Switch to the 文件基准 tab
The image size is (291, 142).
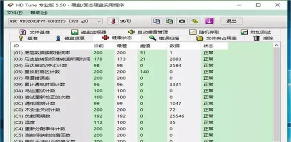tap(35, 32)
